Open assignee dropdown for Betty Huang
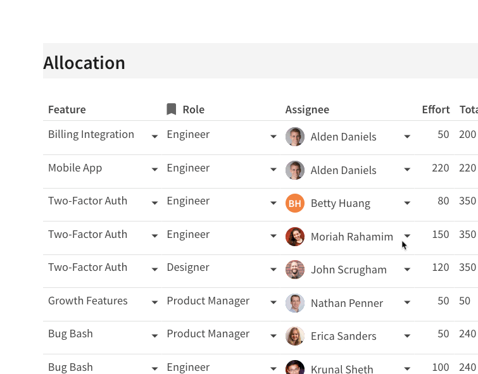 coord(407,203)
